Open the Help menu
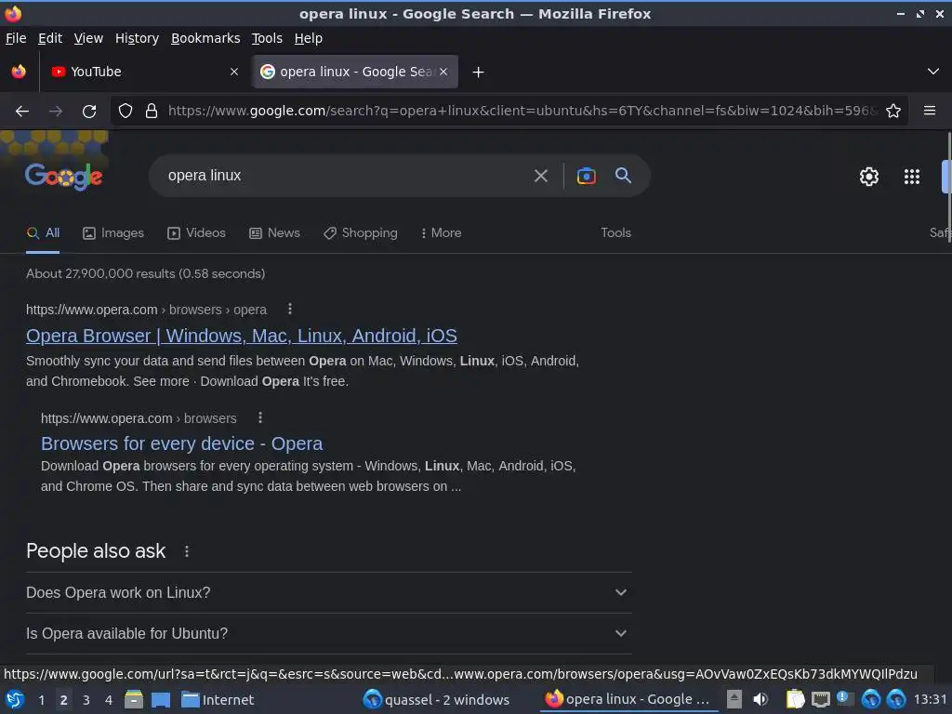This screenshot has height=714, width=952. [x=309, y=38]
